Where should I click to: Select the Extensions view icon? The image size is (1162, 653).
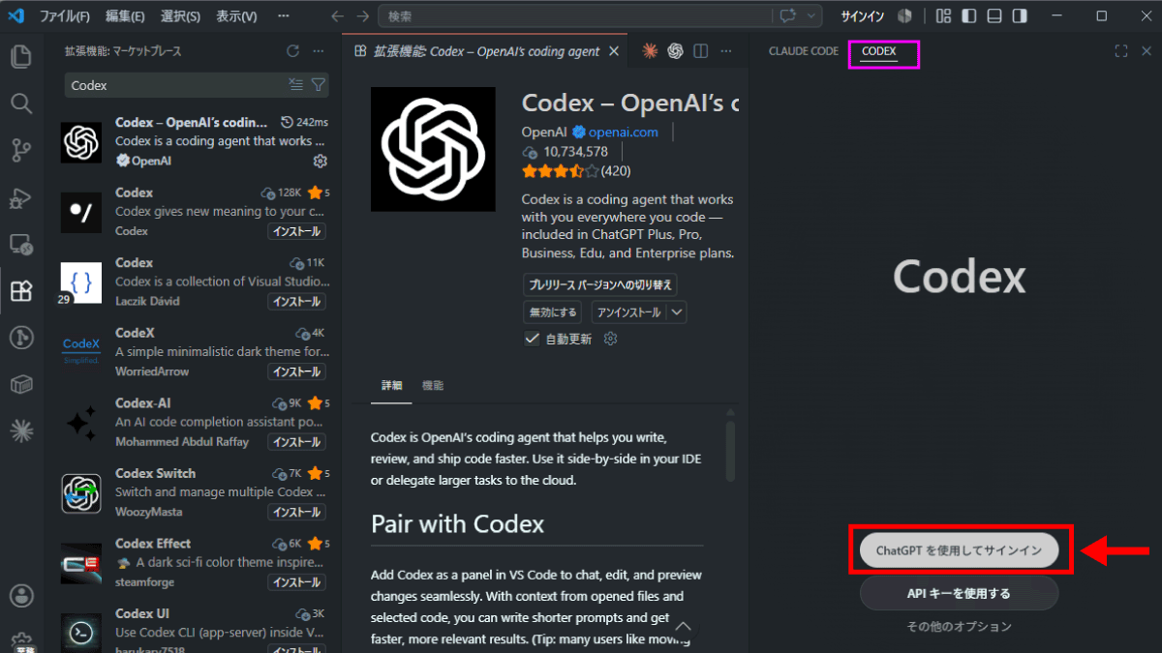[20, 290]
